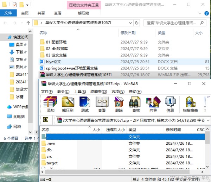
Task: Show archive Info (信息) icon
Action: click(170, 104)
